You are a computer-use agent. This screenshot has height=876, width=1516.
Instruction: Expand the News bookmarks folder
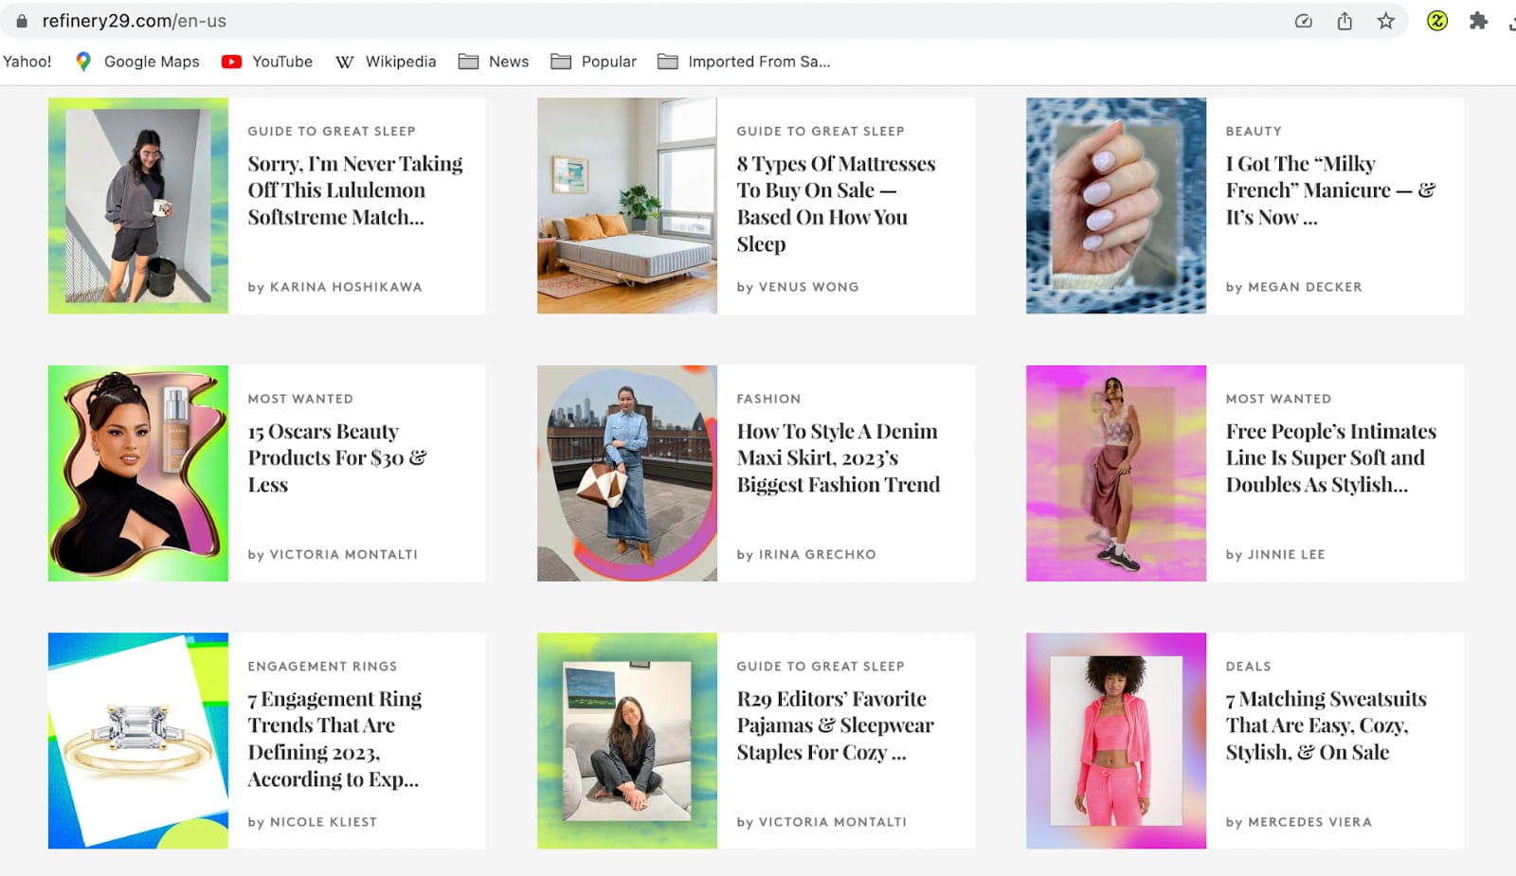(494, 62)
